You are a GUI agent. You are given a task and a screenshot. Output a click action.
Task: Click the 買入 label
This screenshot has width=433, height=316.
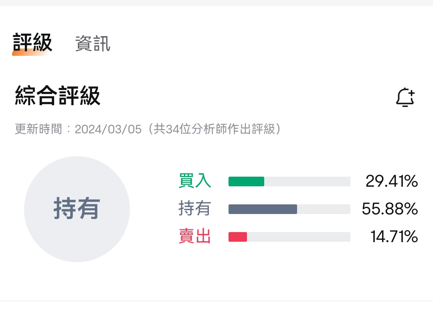(x=195, y=181)
